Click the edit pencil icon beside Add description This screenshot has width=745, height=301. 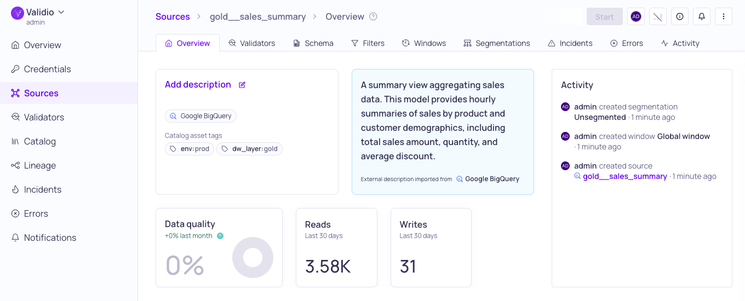click(242, 85)
